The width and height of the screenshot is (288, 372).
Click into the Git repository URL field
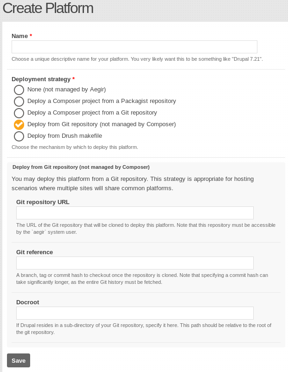tap(135, 213)
